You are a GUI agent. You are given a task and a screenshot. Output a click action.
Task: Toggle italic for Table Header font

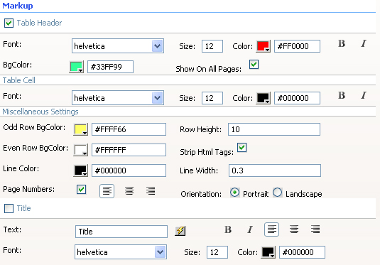point(364,43)
